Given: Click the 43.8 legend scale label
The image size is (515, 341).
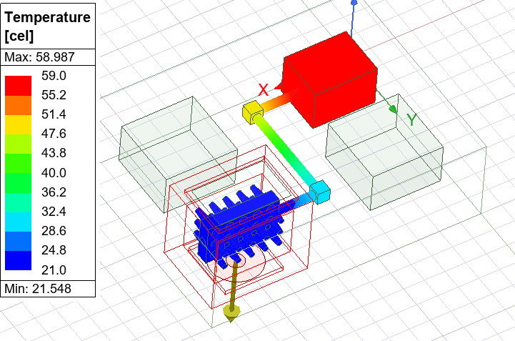Looking at the screenshot, I should [54, 153].
